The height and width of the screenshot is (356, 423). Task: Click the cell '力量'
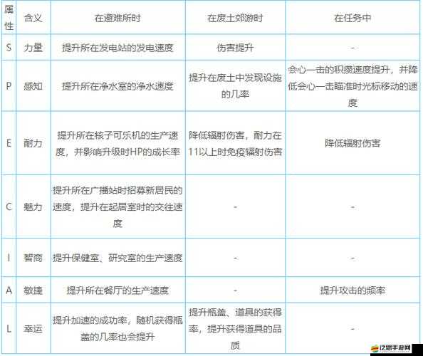click(x=33, y=48)
